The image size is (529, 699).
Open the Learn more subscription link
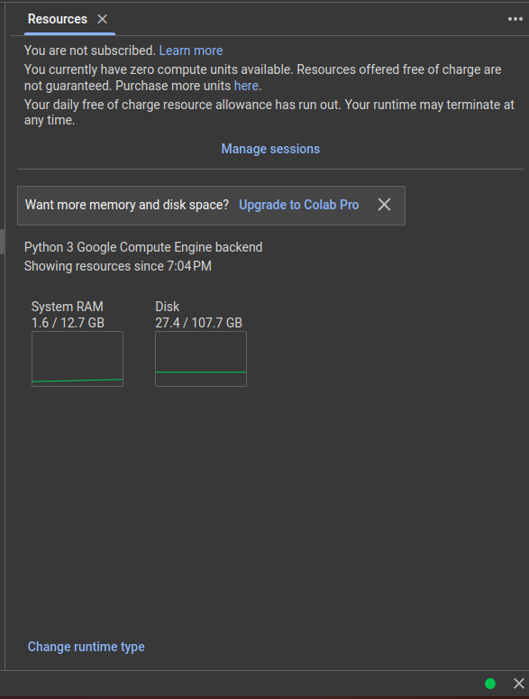click(x=191, y=51)
